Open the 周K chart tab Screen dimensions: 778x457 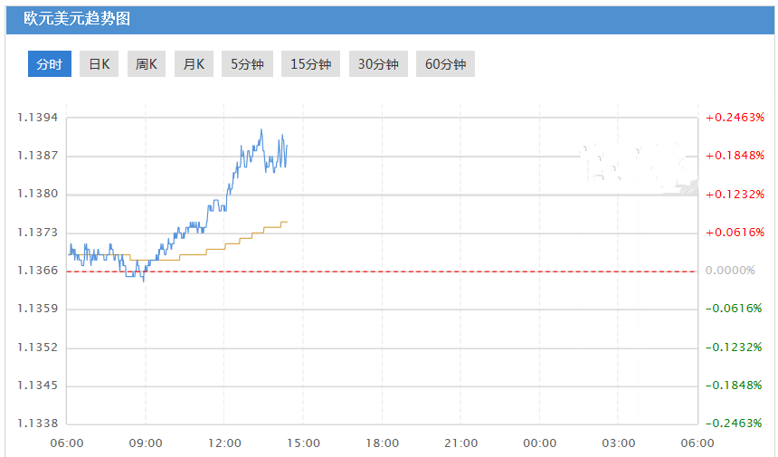(147, 64)
